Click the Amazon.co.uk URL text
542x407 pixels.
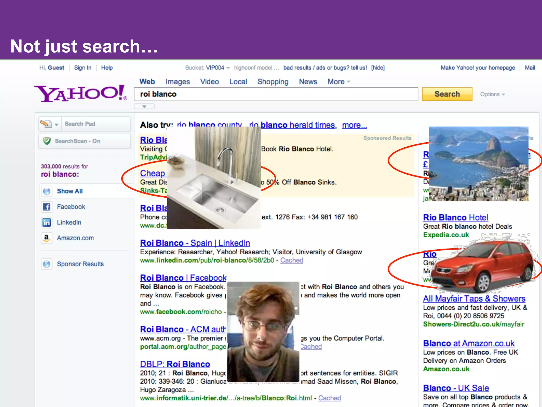[446, 369]
